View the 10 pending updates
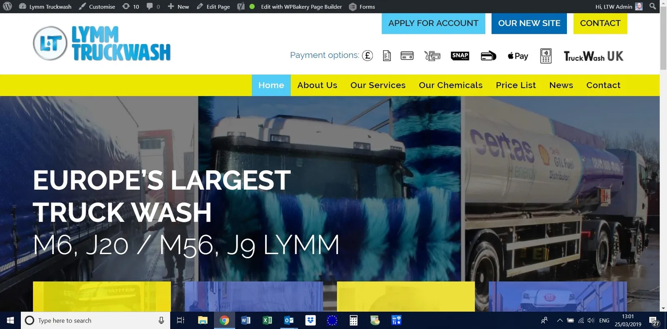This screenshot has height=329, width=667. tap(130, 7)
